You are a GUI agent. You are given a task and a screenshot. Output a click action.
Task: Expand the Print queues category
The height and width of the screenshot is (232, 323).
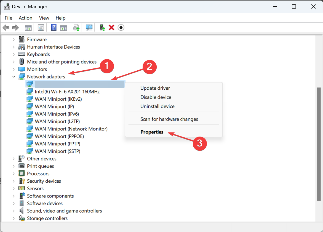click(x=14, y=166)
